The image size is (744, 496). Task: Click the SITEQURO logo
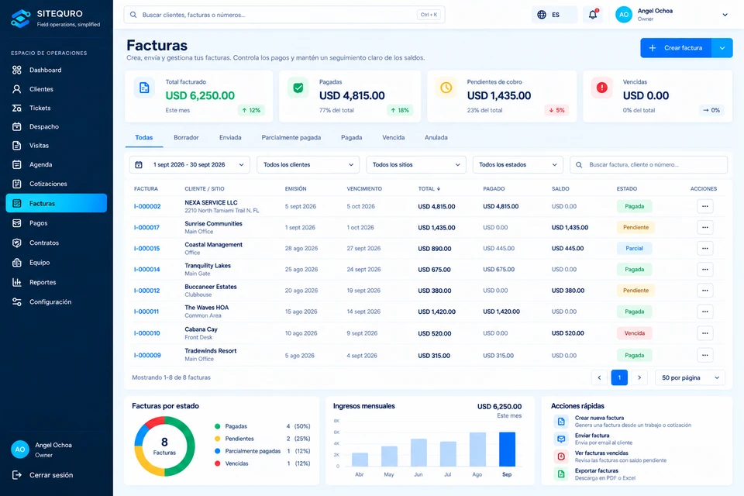[x=20, y=18]
